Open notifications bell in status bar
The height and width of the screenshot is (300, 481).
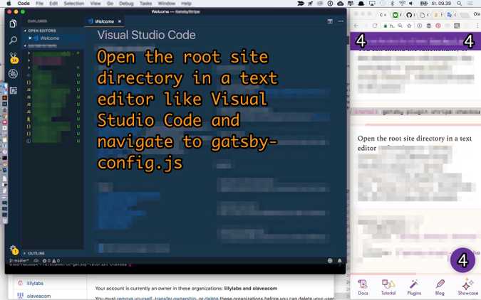tap(339, 261)
